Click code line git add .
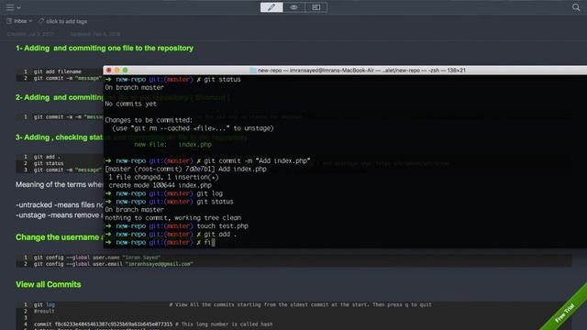 click(47, 157)
